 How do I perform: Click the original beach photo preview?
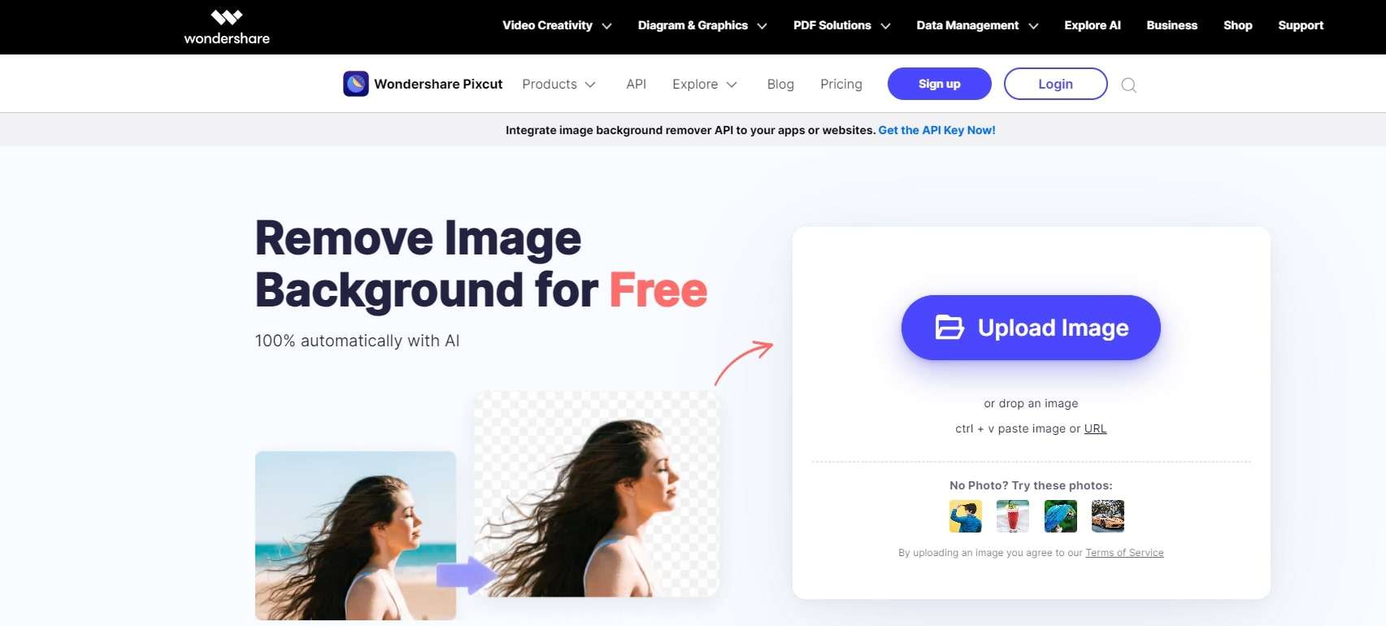point(355,536)
